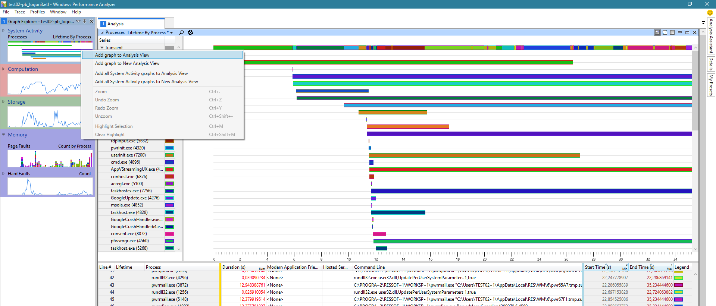Click the smiley feedback icon
716x306 pixels.
click(x=710, y=12)
